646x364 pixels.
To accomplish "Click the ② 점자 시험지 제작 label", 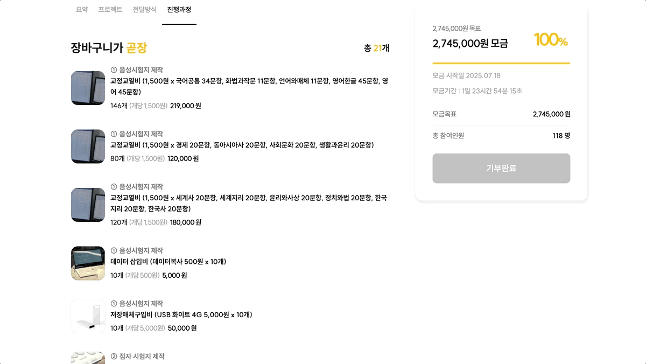I will 138,356.
